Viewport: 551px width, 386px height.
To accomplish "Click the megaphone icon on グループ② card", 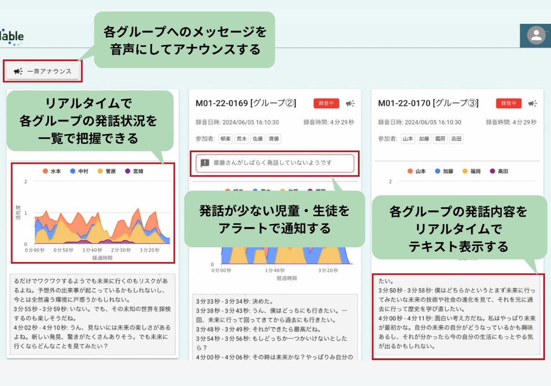I will (350, 103).
